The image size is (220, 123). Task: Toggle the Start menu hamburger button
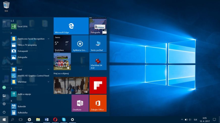pyautogui.click(x=4, y=22)
